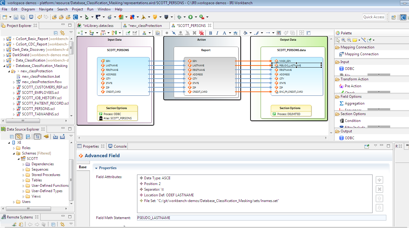
Task: Select the Mapping Connection tool in Palette
Action: pyautogui.click(x=359, y=54)
